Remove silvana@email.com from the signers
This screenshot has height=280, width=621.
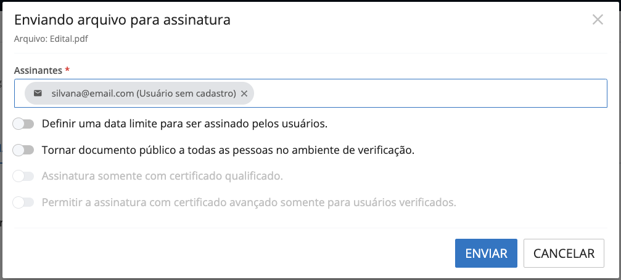244,94
